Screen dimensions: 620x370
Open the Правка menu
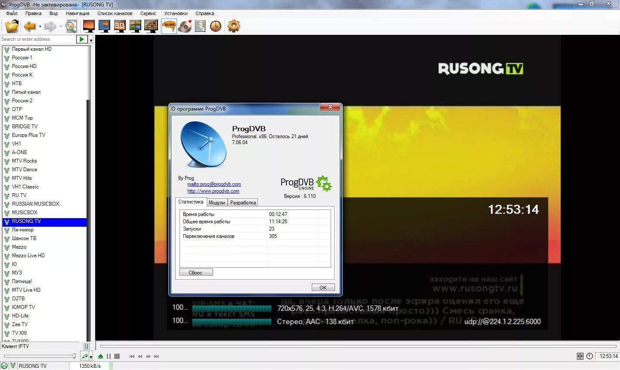pyautogui.click(x=33, y=13)
